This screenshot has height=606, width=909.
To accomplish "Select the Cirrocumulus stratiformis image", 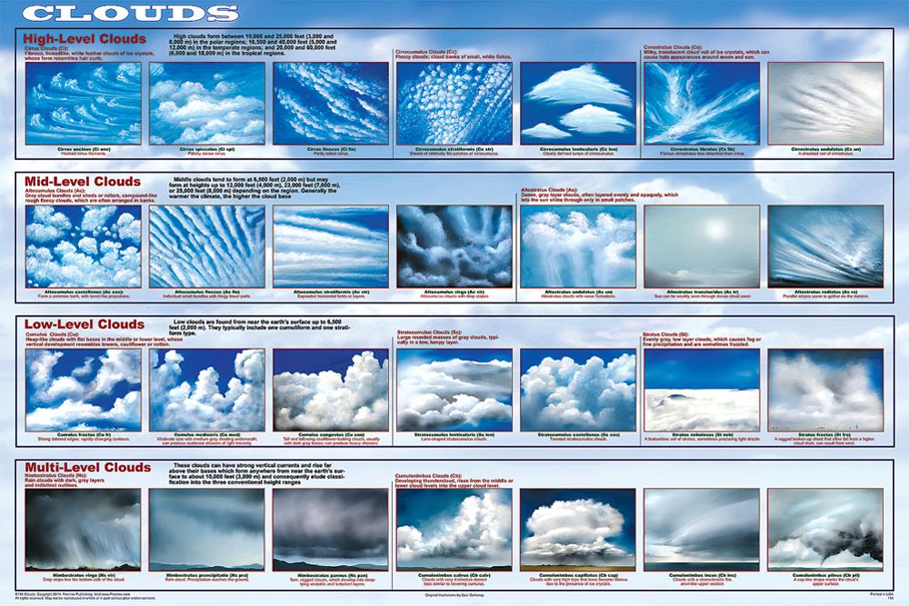I will click(x=454, y=103).
